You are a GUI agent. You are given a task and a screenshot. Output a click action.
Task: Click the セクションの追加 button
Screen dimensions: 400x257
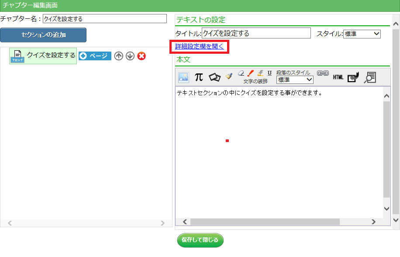pyautogui.click(x=43, y=35)
